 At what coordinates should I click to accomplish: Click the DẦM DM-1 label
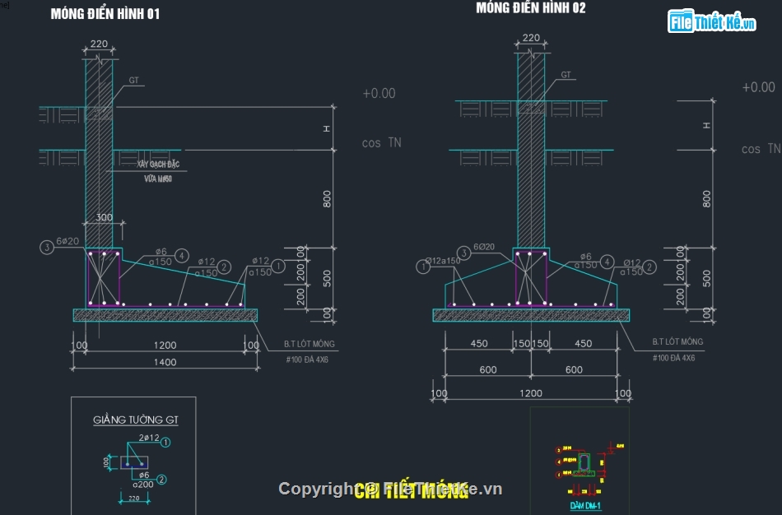(584, 504)
